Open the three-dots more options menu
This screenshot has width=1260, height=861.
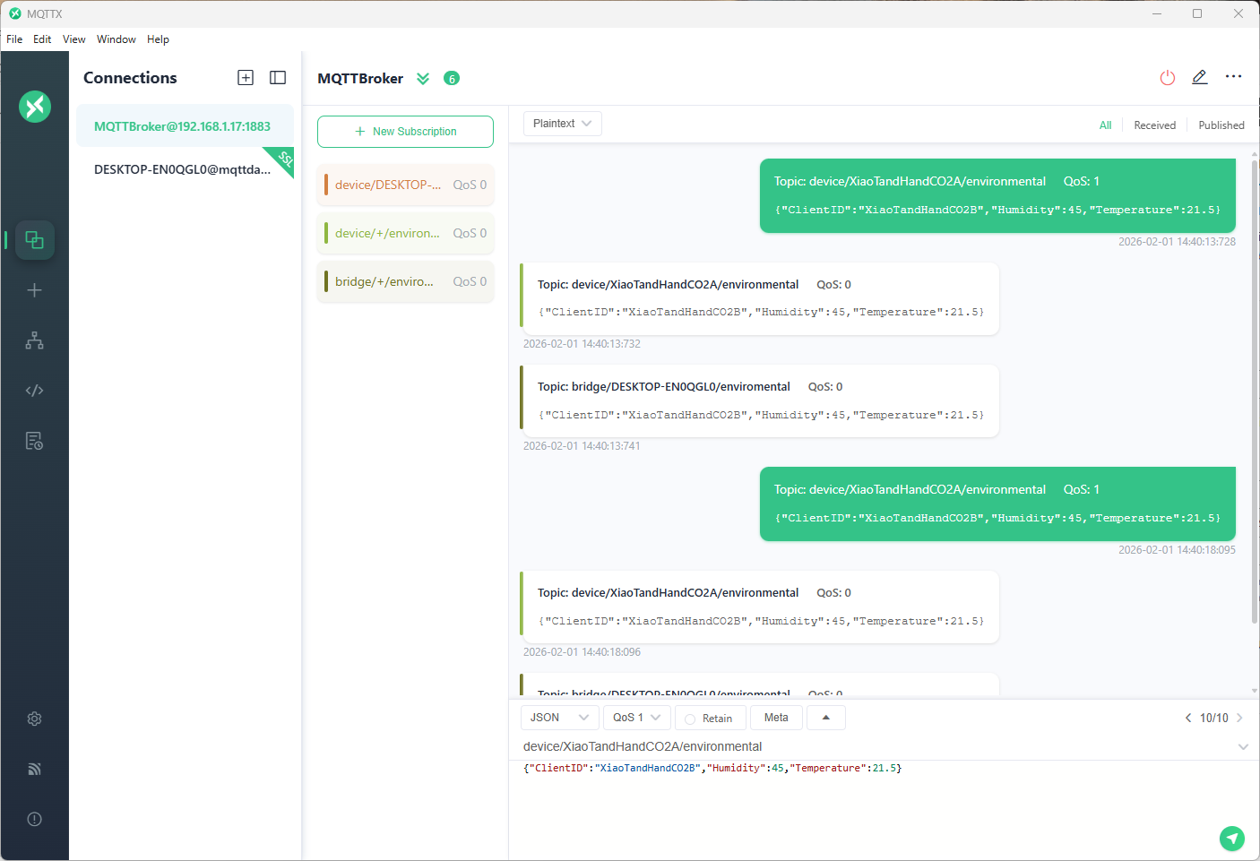[1233, 77]
